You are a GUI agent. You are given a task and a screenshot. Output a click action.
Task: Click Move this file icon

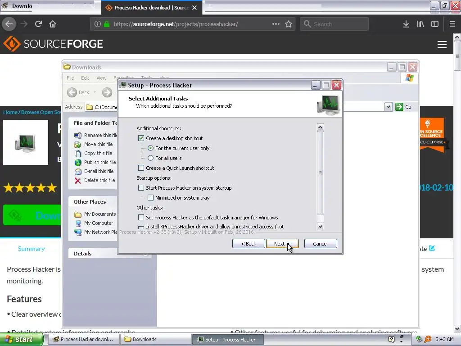[x=77, y=144]
